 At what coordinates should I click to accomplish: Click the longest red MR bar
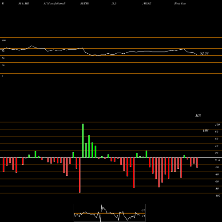tap(80, 175)
